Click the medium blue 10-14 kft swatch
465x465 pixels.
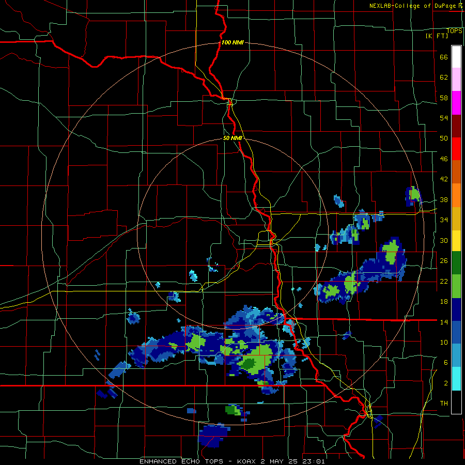tap(456, 333)
